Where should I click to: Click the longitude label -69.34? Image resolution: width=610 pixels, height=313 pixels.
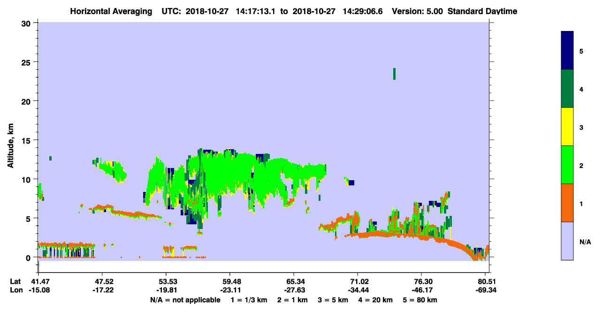[x=486, y=290]
